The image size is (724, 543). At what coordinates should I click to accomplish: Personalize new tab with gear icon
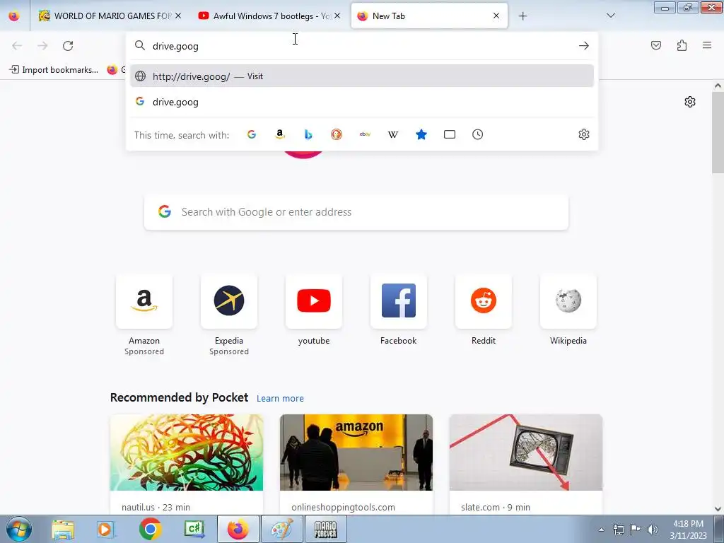690,102
